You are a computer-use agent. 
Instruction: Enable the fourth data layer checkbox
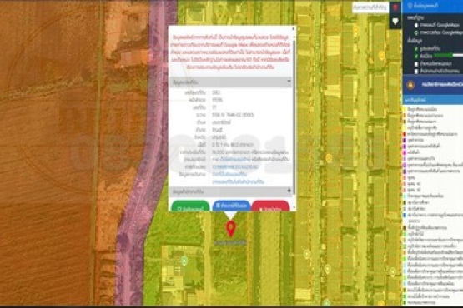(x=416, y=71)
